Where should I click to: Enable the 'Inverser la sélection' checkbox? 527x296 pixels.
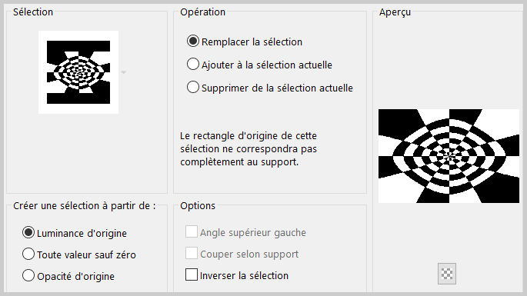coord(192,274)
